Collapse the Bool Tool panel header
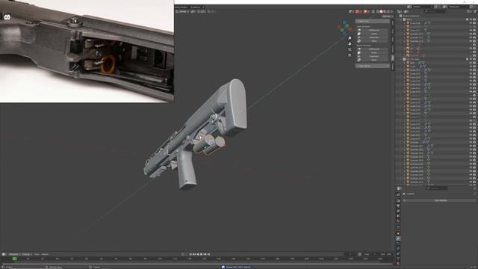The width and height of the screenshot is (478, 269). (373, 22)
